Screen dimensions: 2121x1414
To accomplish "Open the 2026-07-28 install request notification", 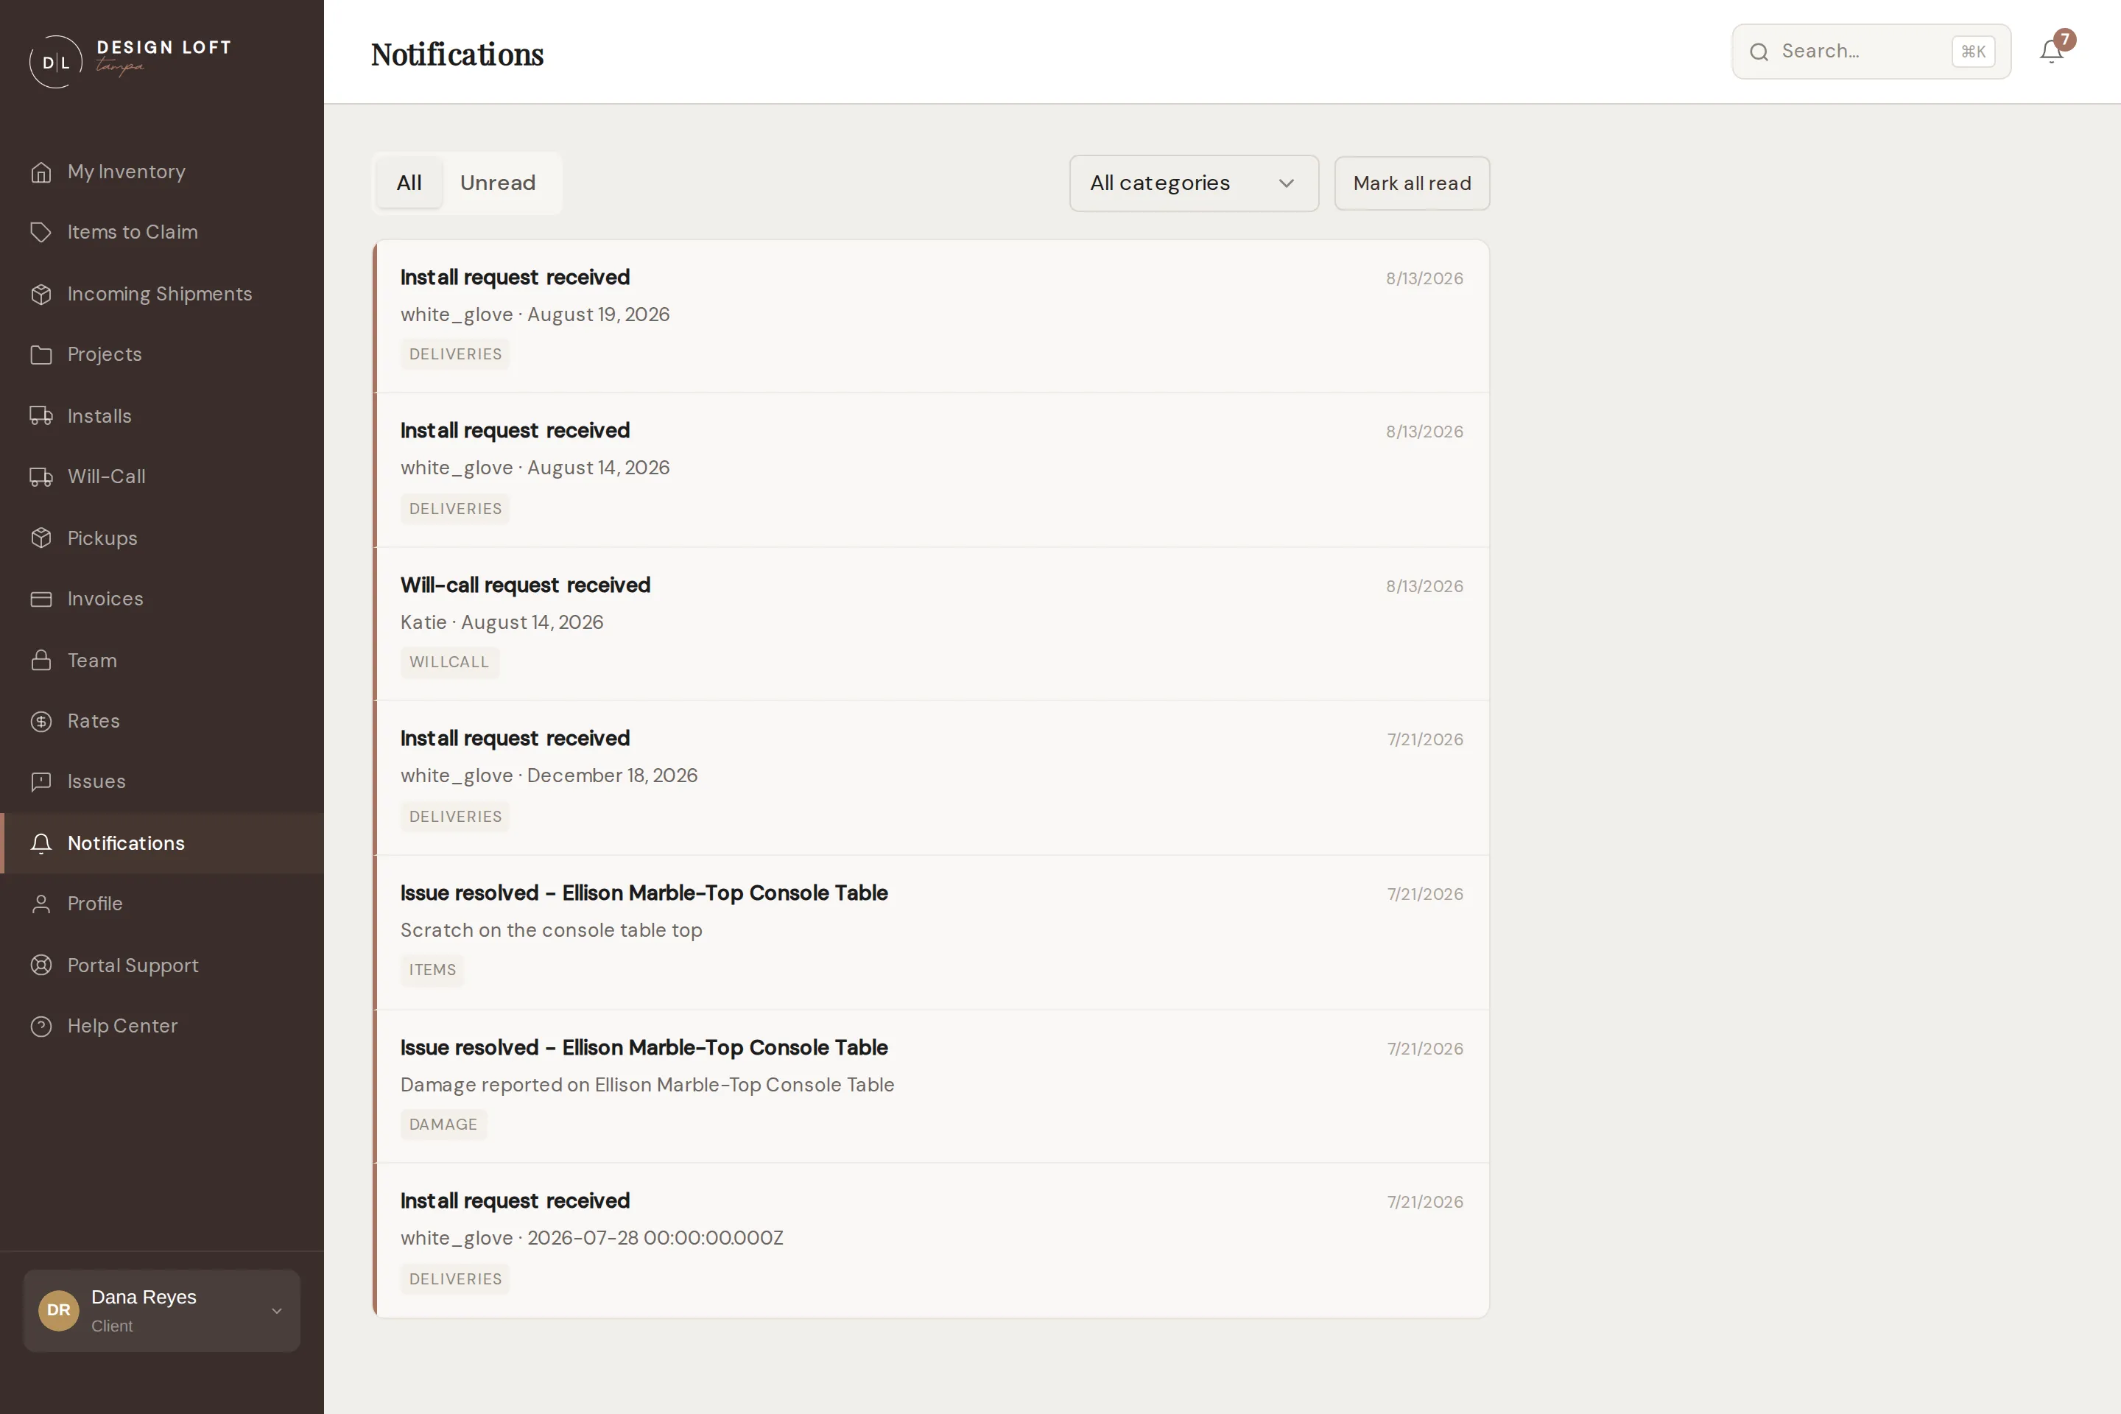I will [x=932, y=1241].
